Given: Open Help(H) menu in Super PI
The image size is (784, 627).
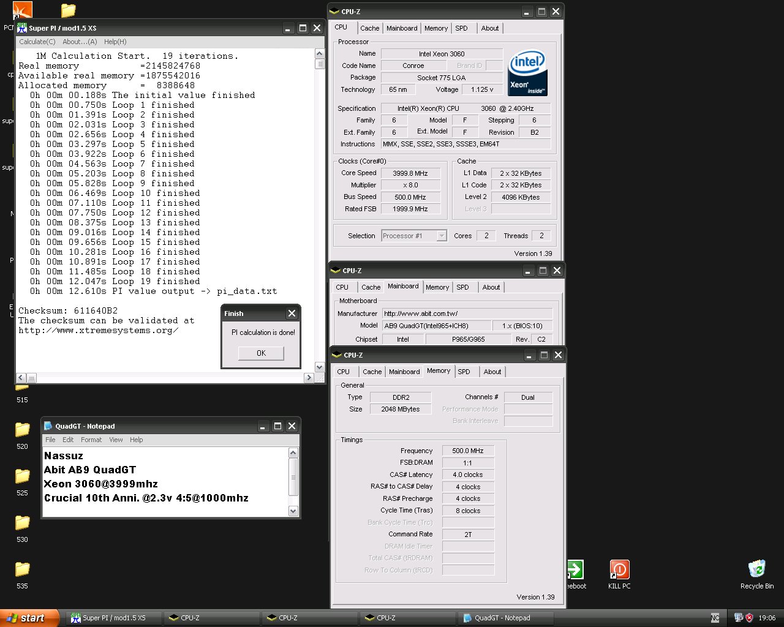Looking at the screenshot, I should click(x=115, y=42).
